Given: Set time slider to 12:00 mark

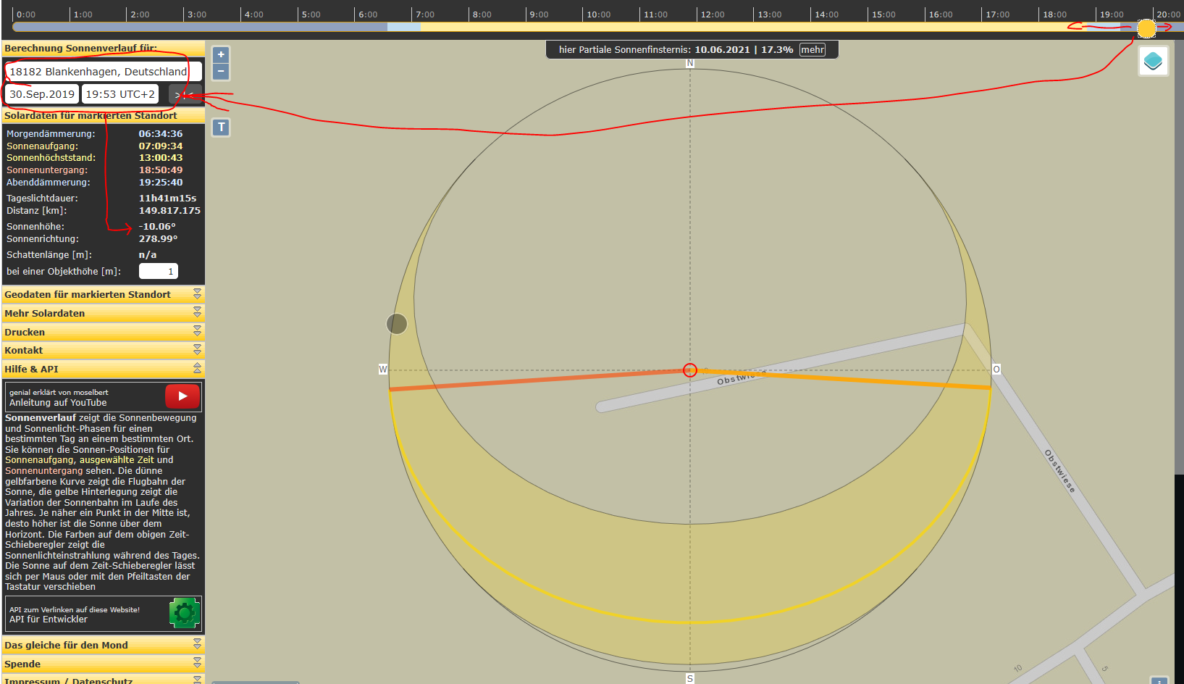Looking at the screenshot, I should pos(697,27).
